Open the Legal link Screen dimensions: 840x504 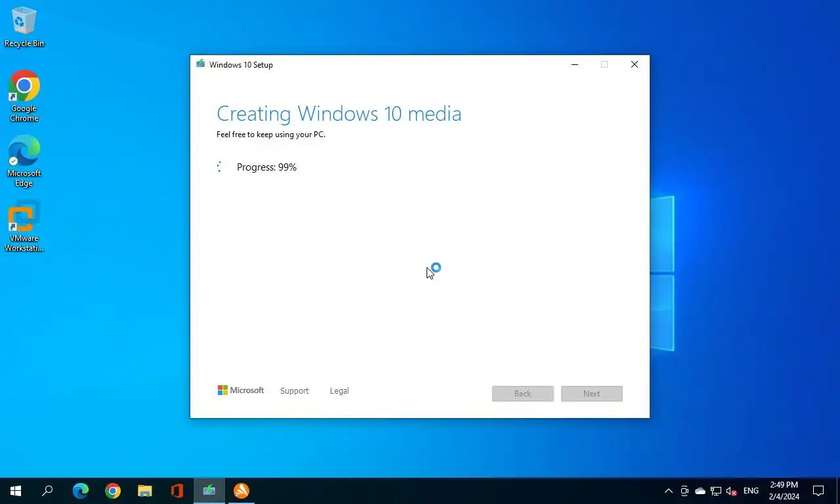tap(339, 391)
